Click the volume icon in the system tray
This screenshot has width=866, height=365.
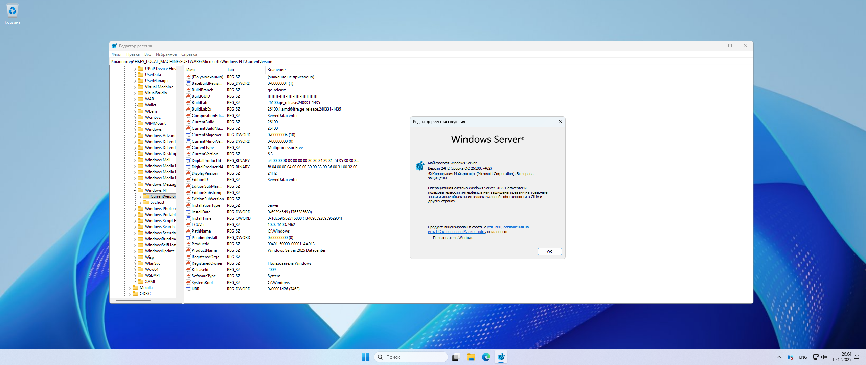coord(824,357)
